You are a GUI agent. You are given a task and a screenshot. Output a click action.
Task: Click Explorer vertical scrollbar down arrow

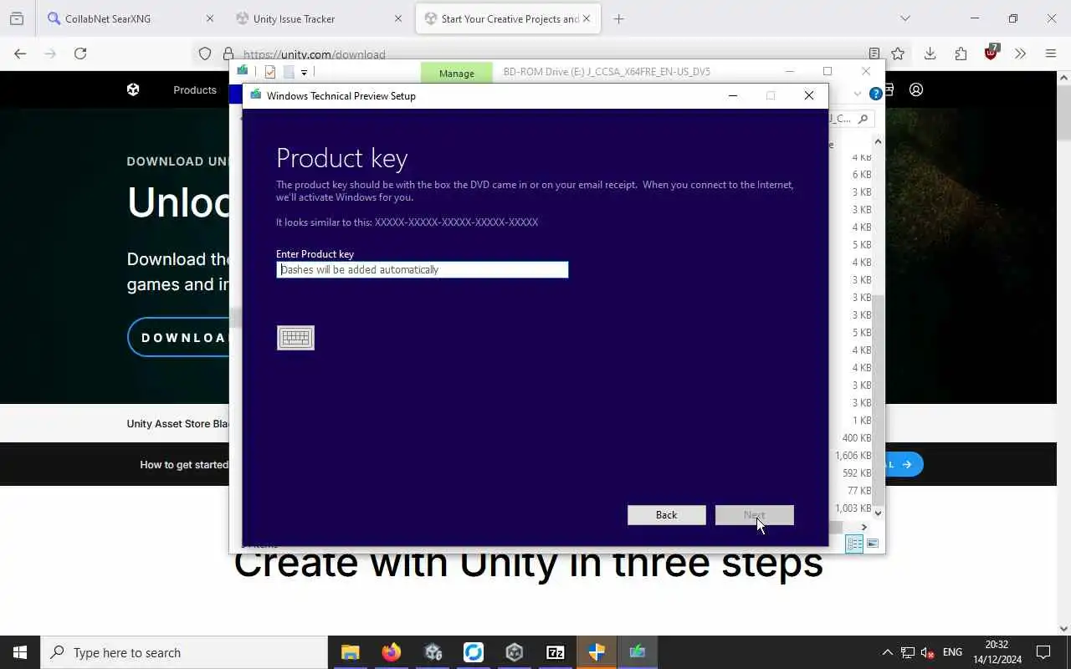tap(878, 512)
